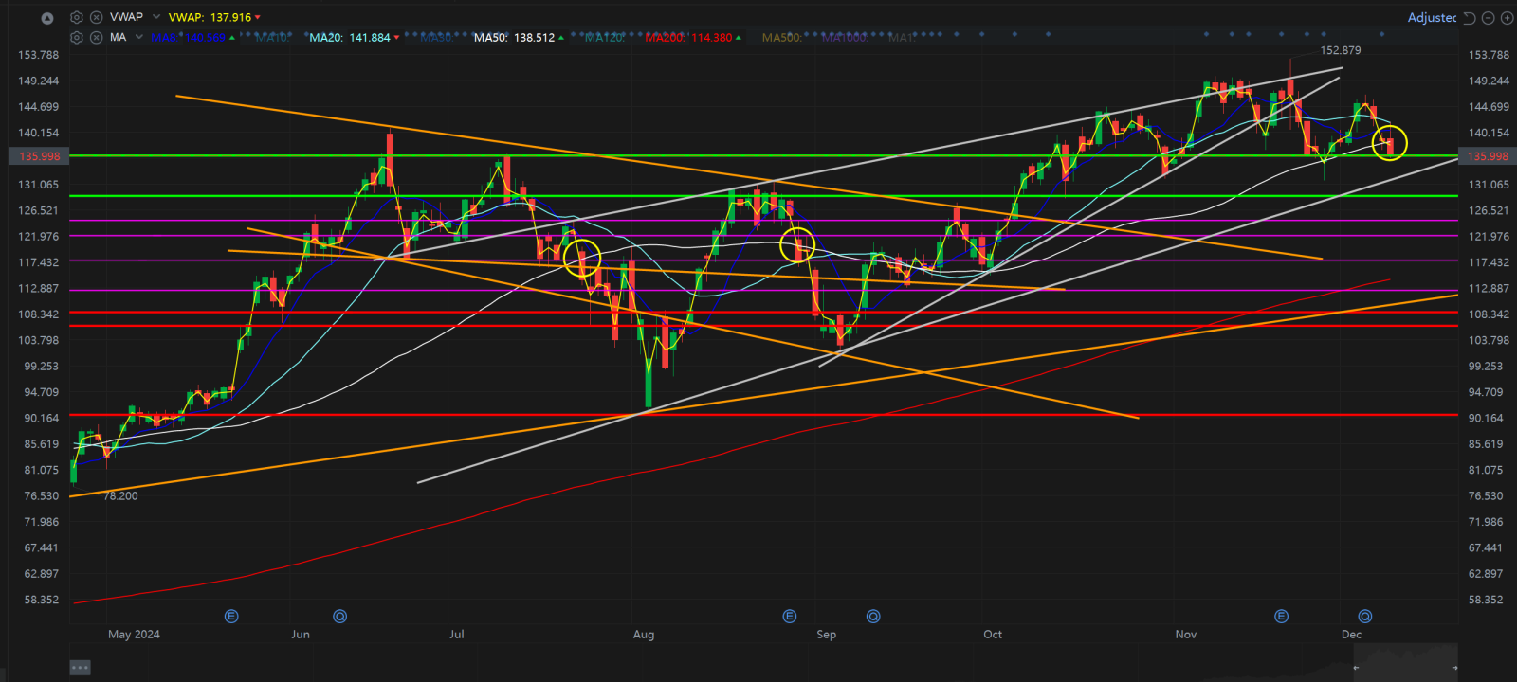Image resolution: width=1517 pixels, height=682 pixels.
Task: Click the 78.200 low price label
Action: [120, 495]
